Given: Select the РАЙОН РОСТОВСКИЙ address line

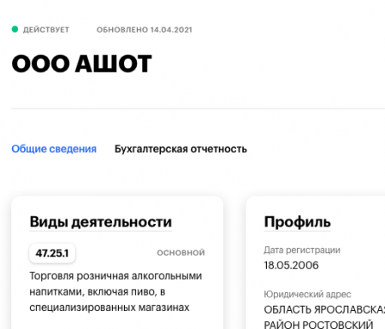Looking at the screenshot, I should [x=318, y=325].
